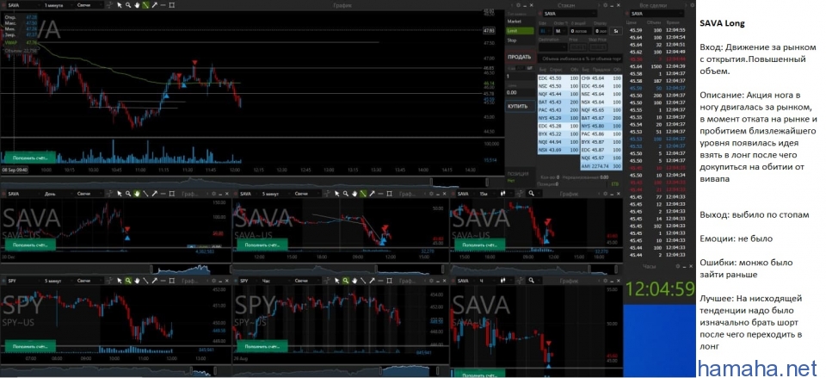The image size is (826, 378).
Task: Select hand pan tool in main SAVA 1-minute chart
Action: pos(137,5)
